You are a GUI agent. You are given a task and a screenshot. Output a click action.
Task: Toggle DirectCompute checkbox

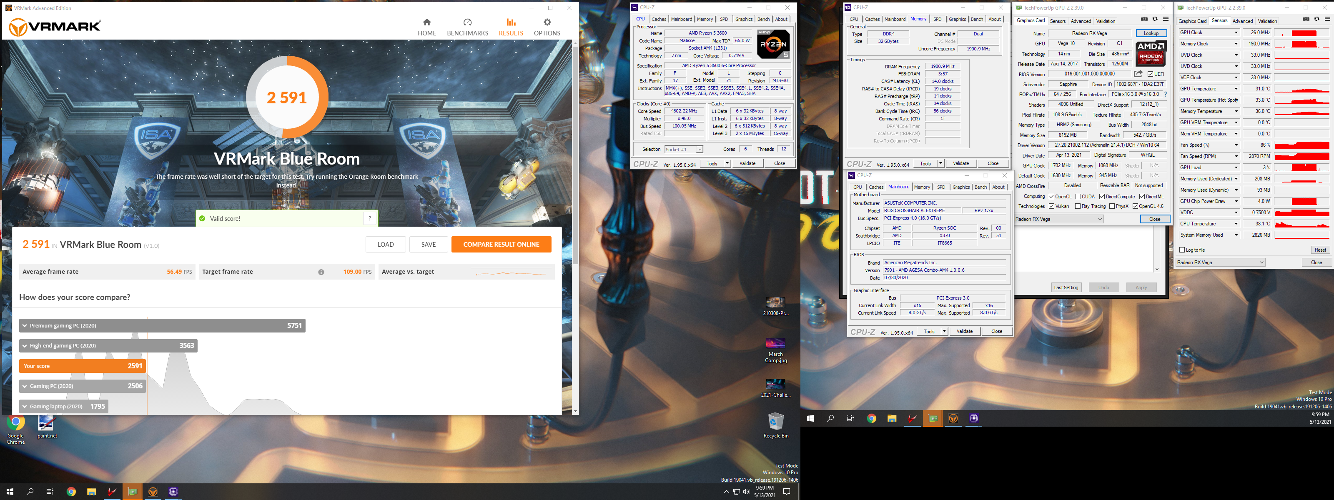point(1102,197)
